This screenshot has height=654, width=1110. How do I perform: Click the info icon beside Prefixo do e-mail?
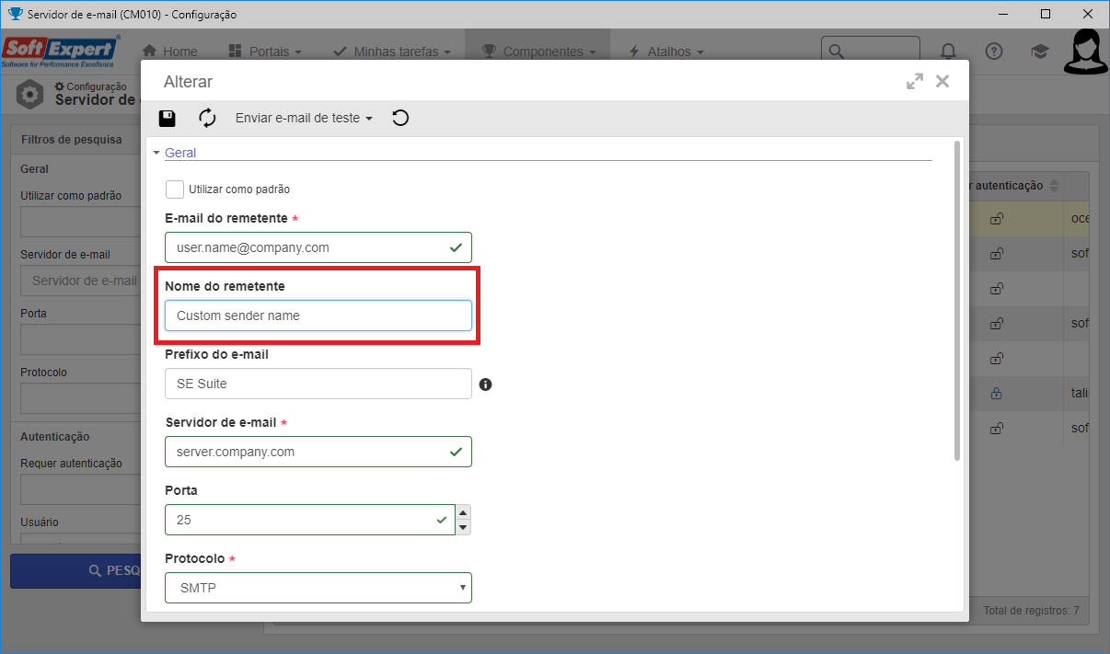pyautogui.click(x=485, y=384)
